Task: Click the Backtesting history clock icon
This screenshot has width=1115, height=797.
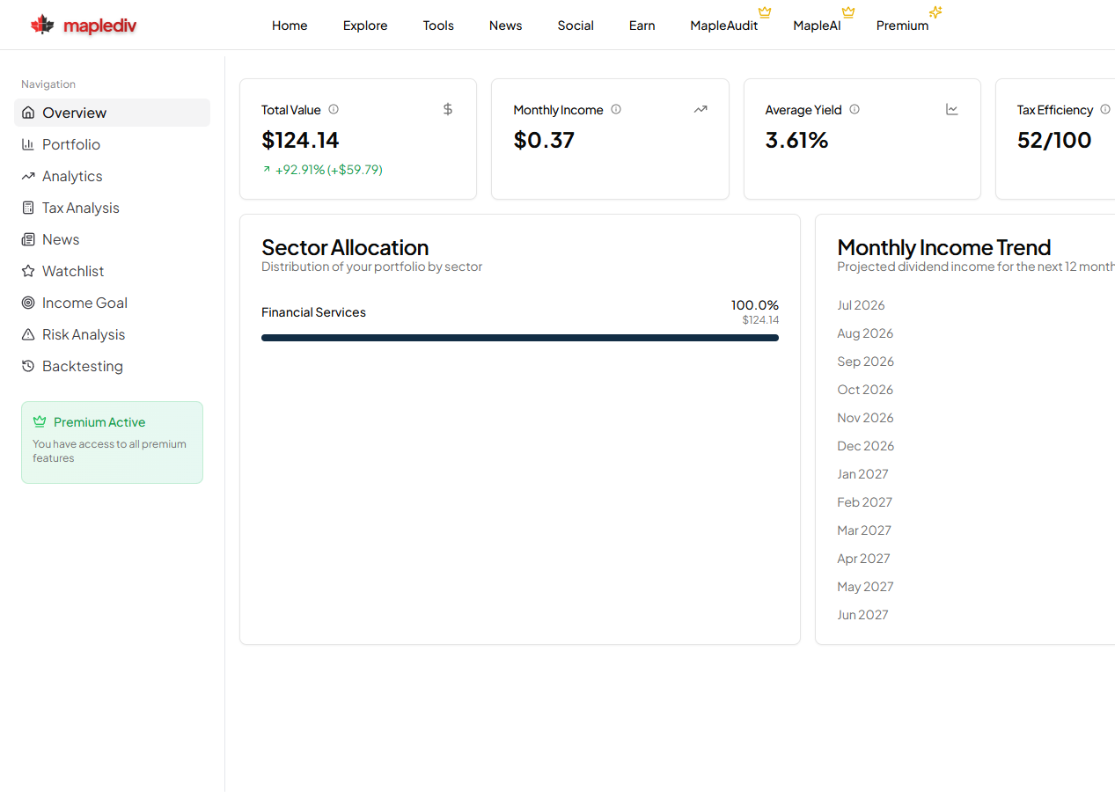Action: (28, 366)
